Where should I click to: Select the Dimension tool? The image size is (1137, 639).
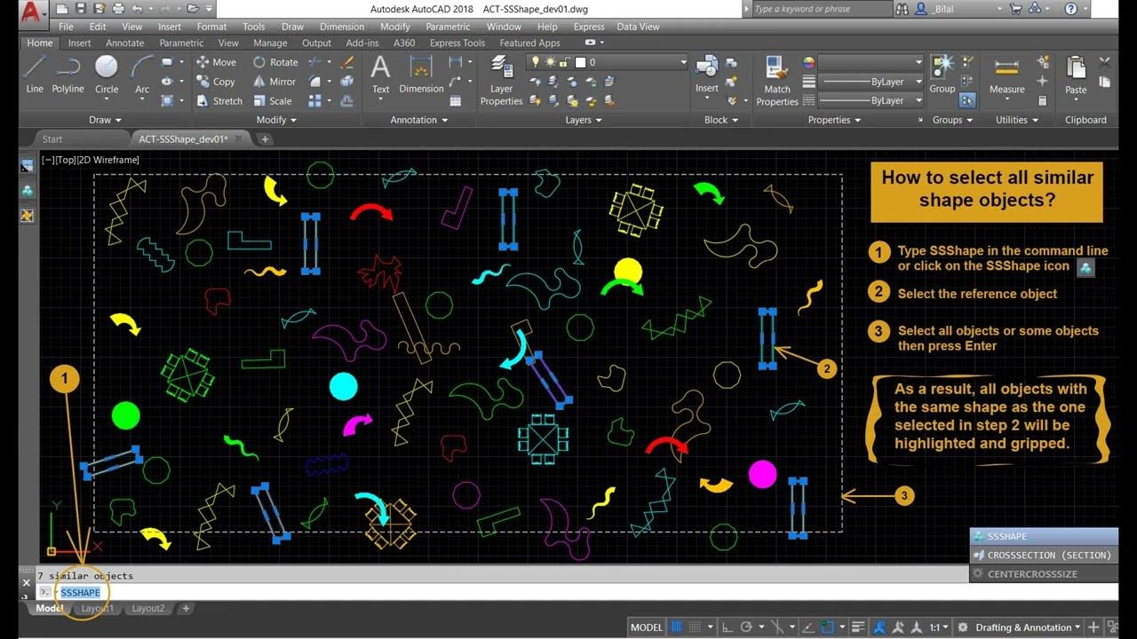421,74
